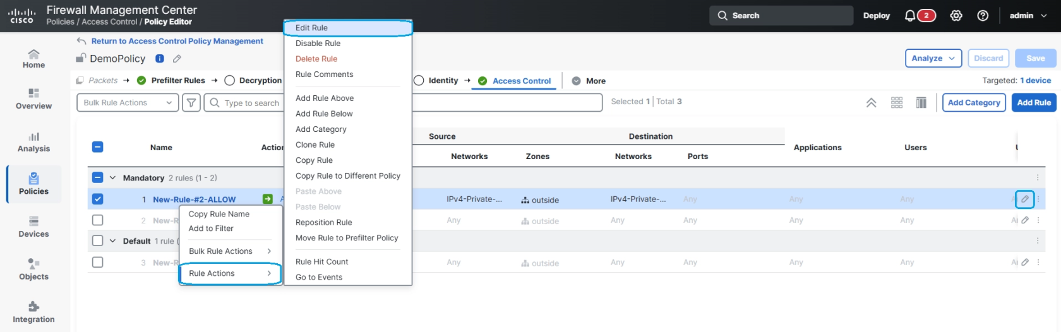Click the DemoPolicy info icon
1061x332 pixels.
160,59
